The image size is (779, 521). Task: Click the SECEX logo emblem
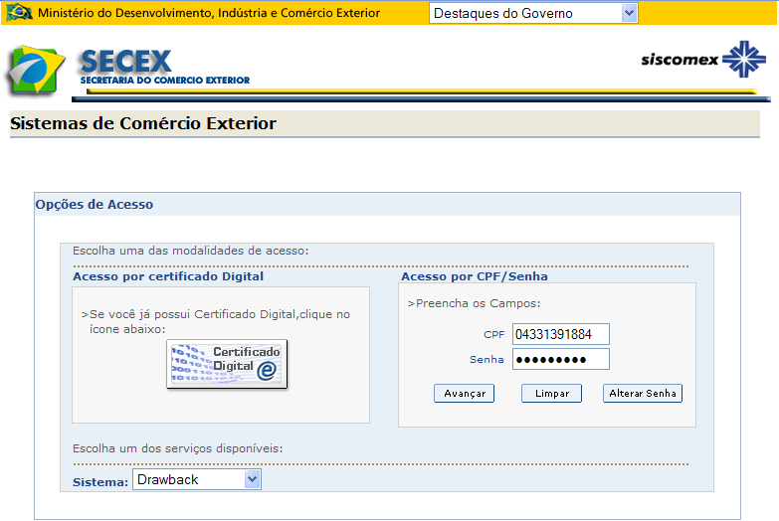coord(36,71)
